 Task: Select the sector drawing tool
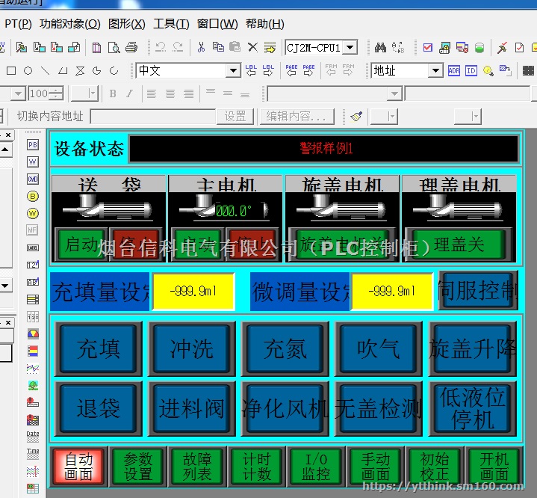click(x=97, y=70)
